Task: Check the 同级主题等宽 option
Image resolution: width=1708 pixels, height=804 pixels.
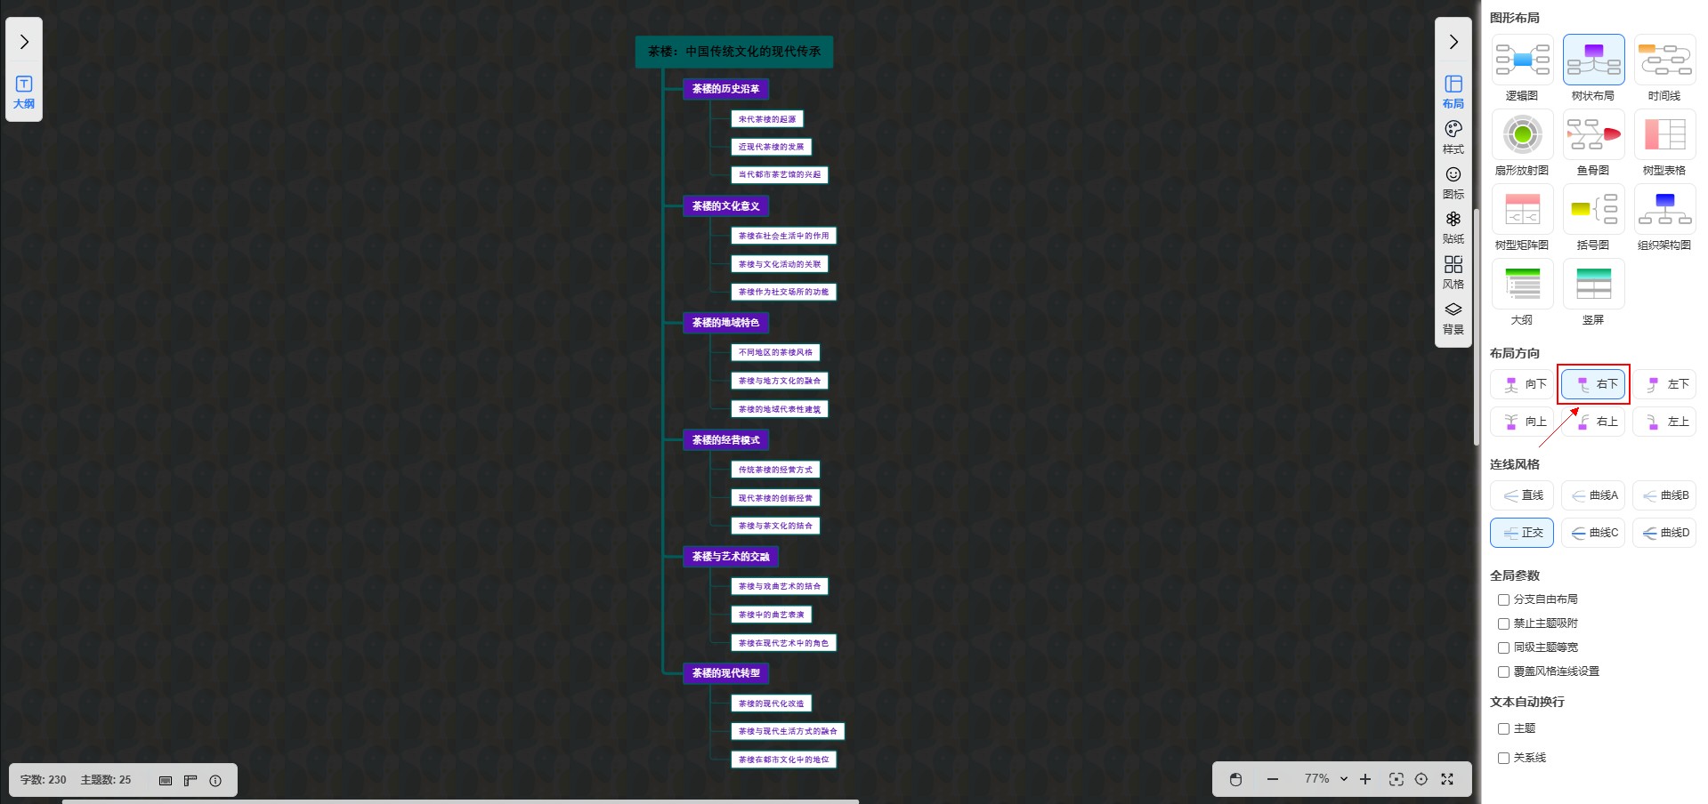Action: (x=1503, y=647)
